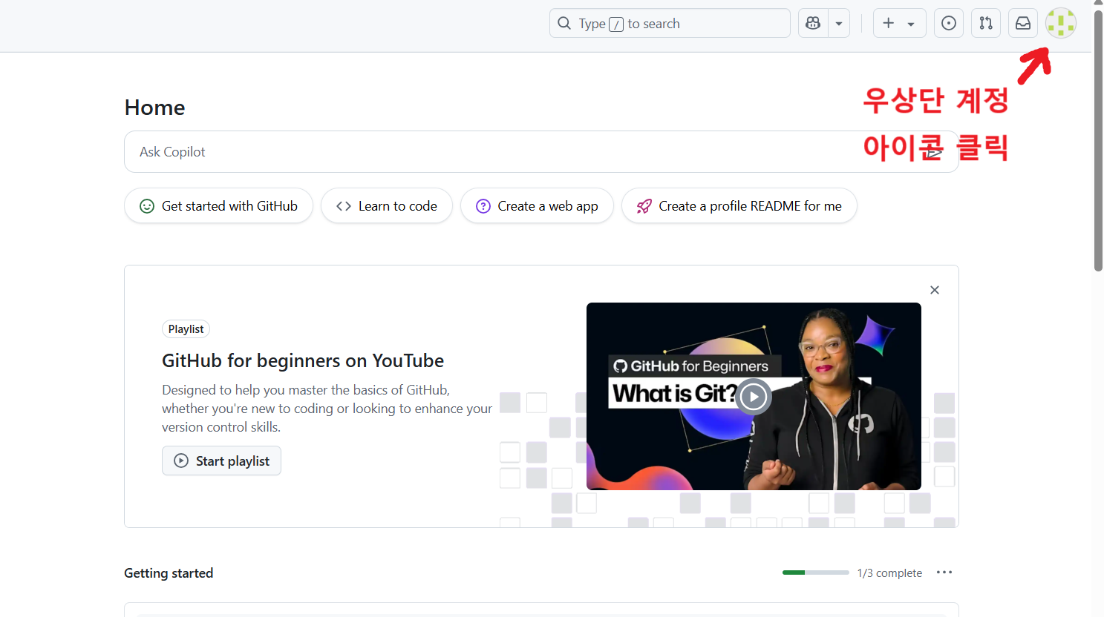Click the page vertical scrollbar

1098,141
